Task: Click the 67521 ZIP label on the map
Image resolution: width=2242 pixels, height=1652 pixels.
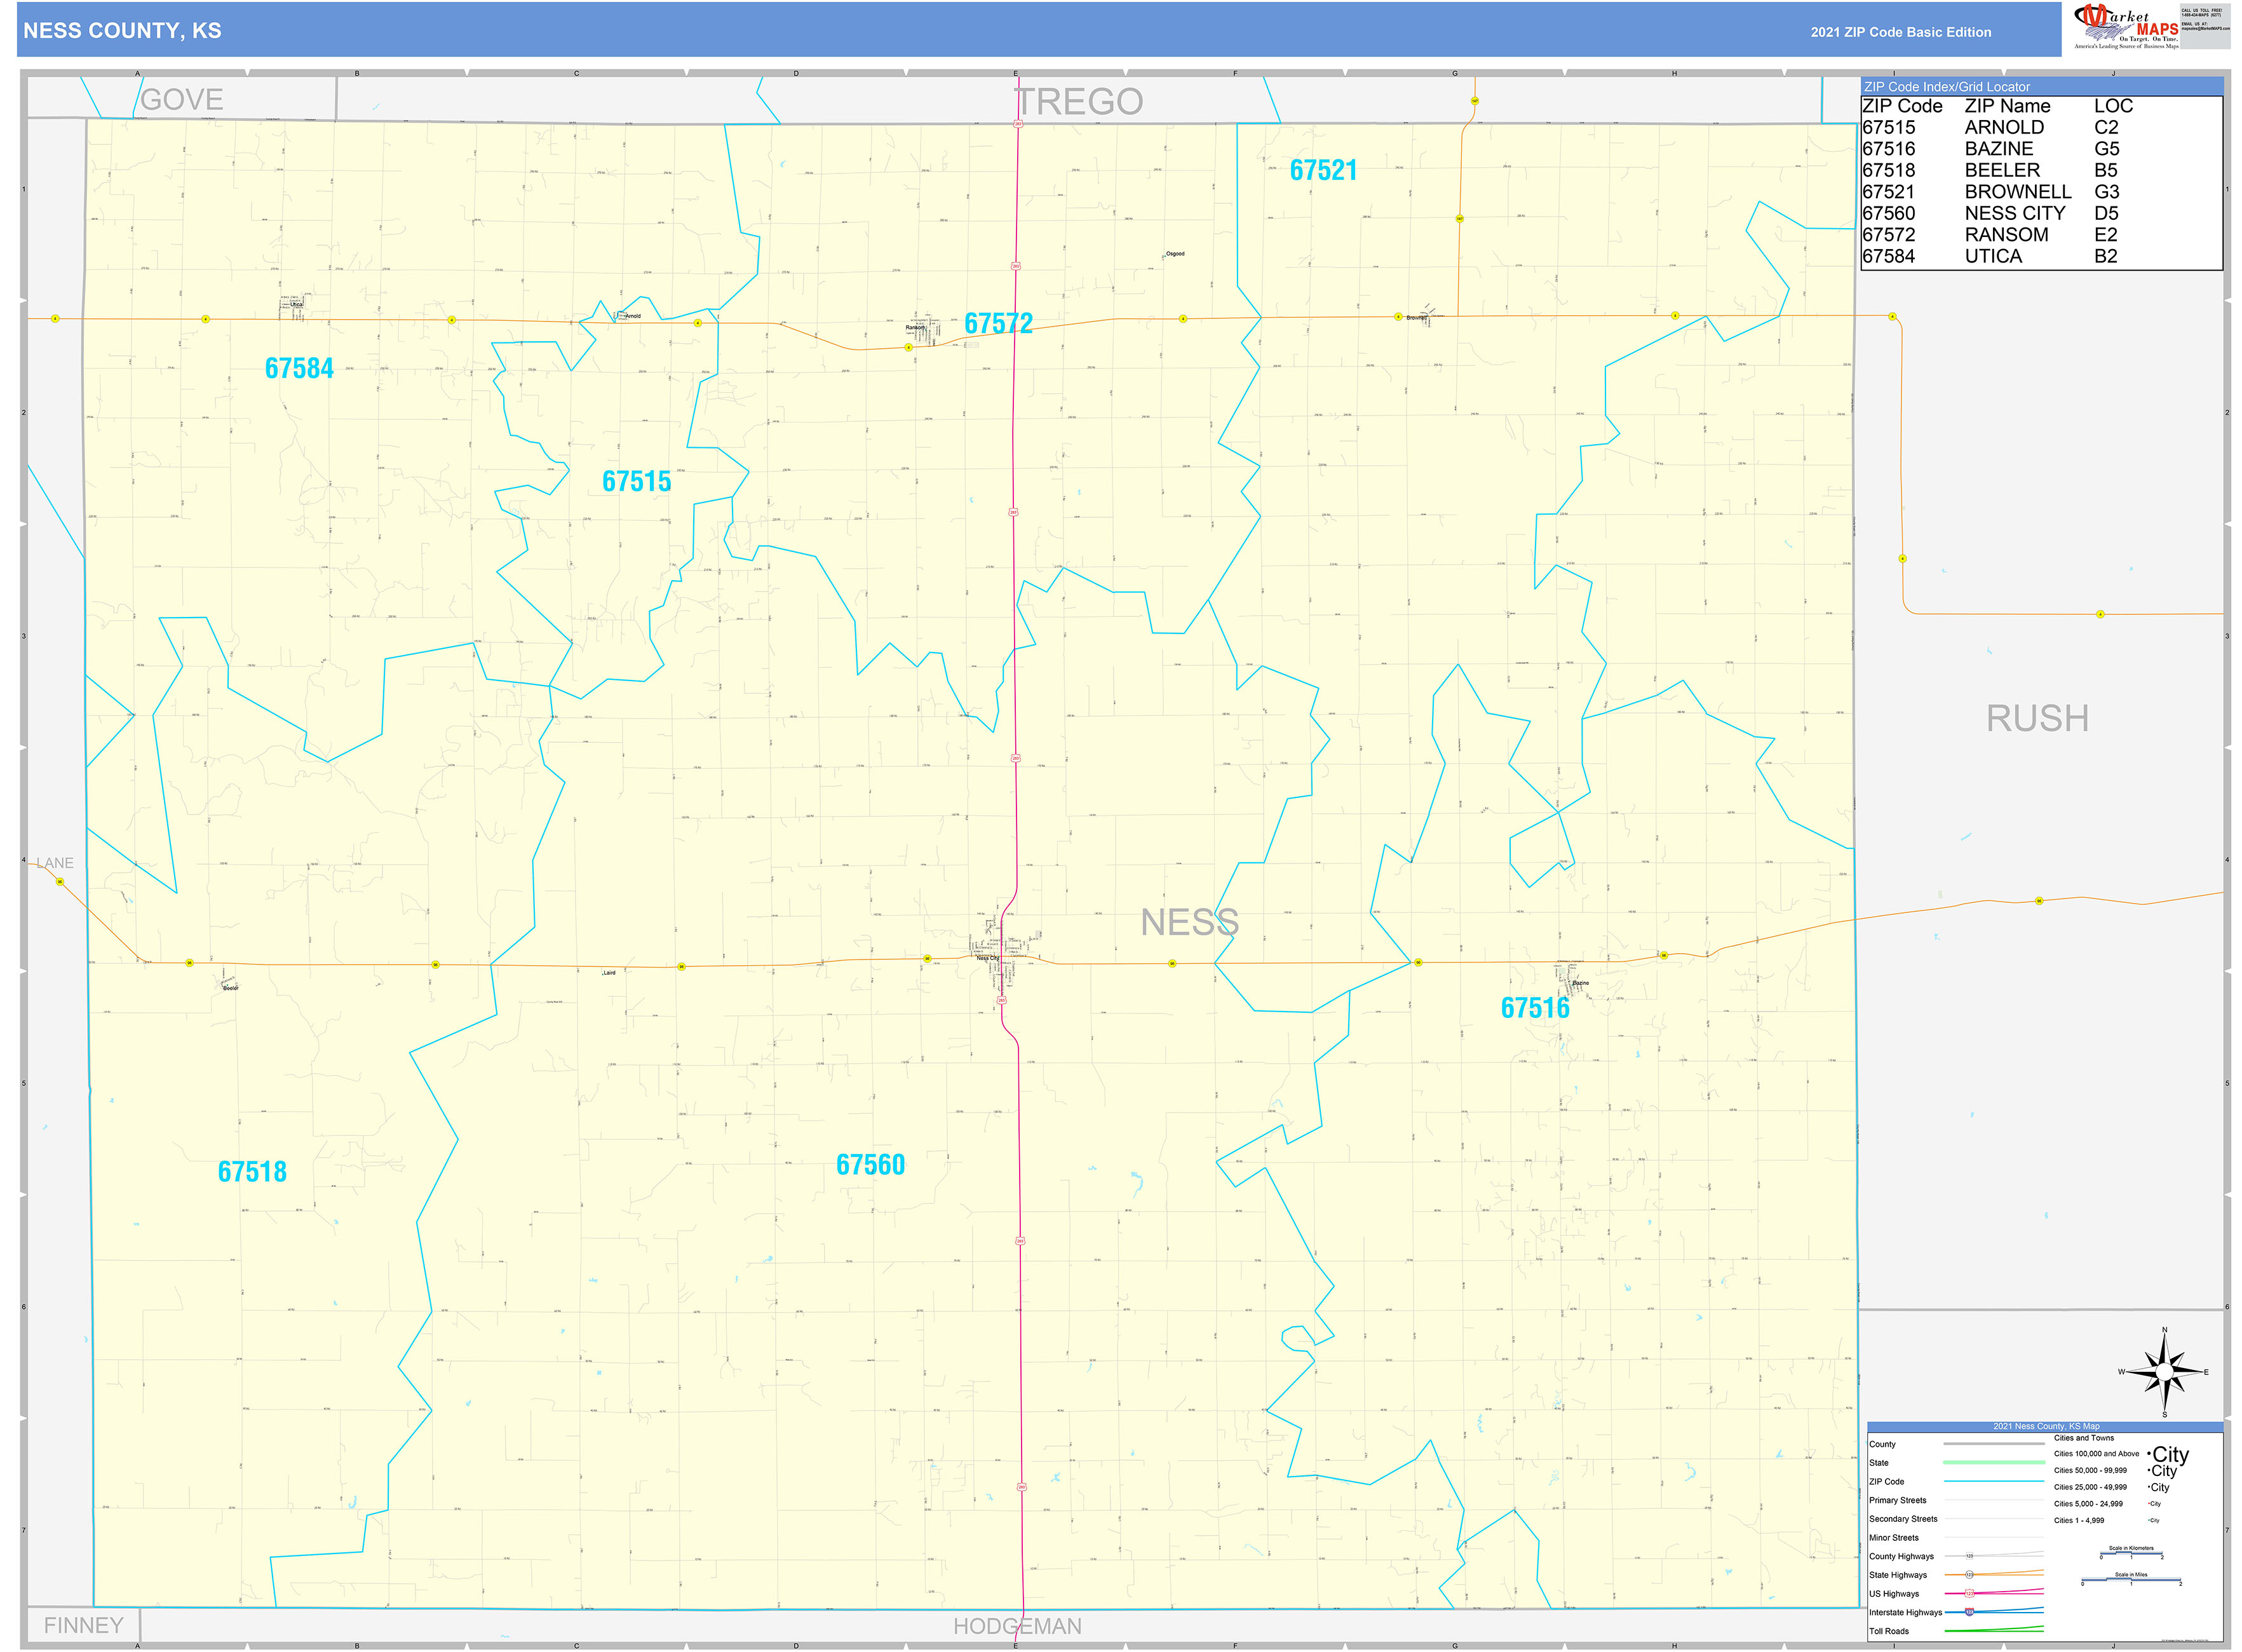Action: coord(1323,170)
